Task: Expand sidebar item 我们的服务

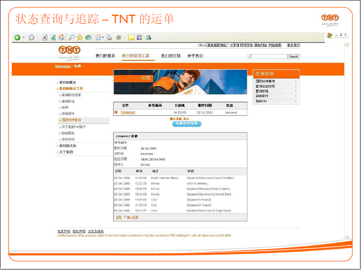Action: [x=67, y=82]
